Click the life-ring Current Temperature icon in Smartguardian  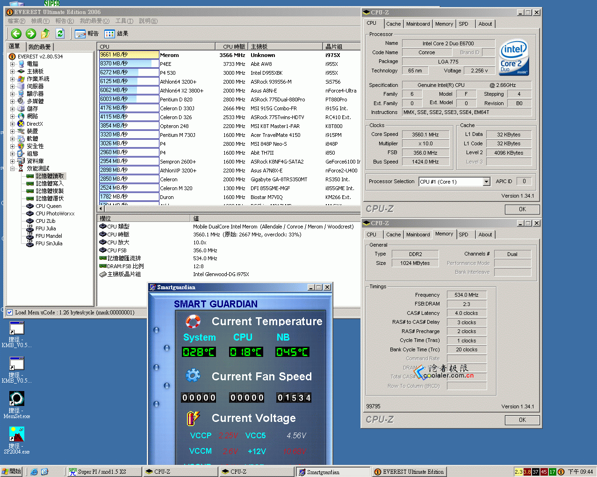pos(193,321)
